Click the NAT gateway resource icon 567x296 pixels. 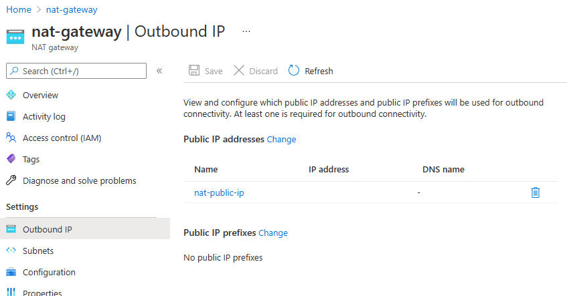pyautogui.click(x=15, y=37)
